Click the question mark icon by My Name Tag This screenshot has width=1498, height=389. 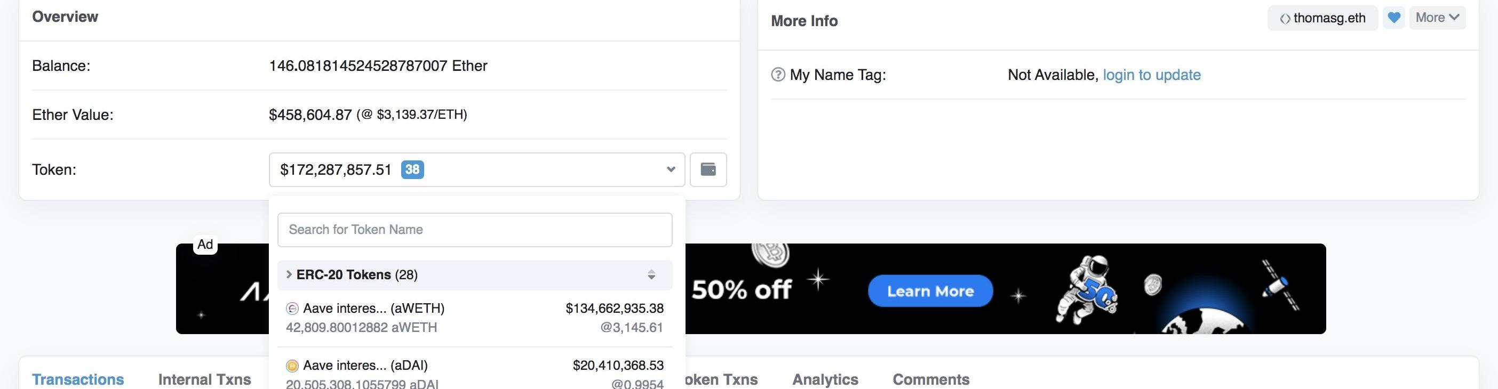(777, 75)
